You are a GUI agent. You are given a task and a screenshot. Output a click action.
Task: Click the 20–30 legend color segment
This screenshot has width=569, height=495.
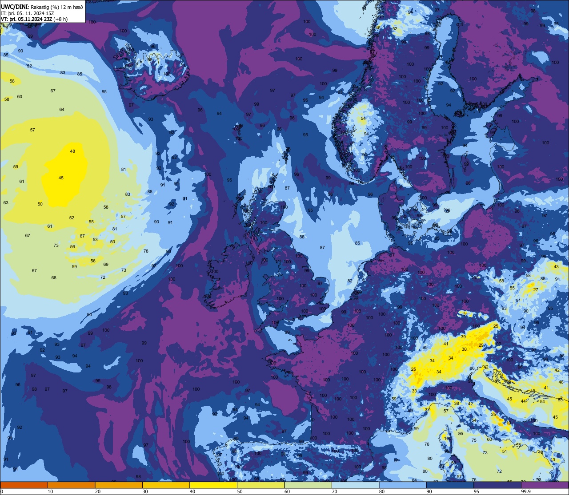[x=119, y=485]
